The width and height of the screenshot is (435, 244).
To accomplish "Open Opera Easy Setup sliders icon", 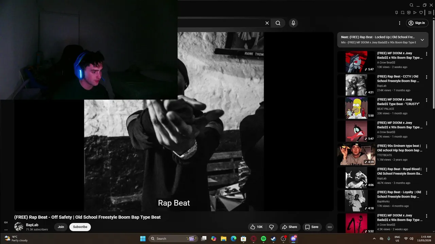I will [430, 13].
